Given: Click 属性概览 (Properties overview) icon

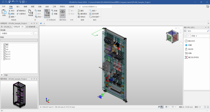Looking at the screenshot, I should tap(79, 14).
